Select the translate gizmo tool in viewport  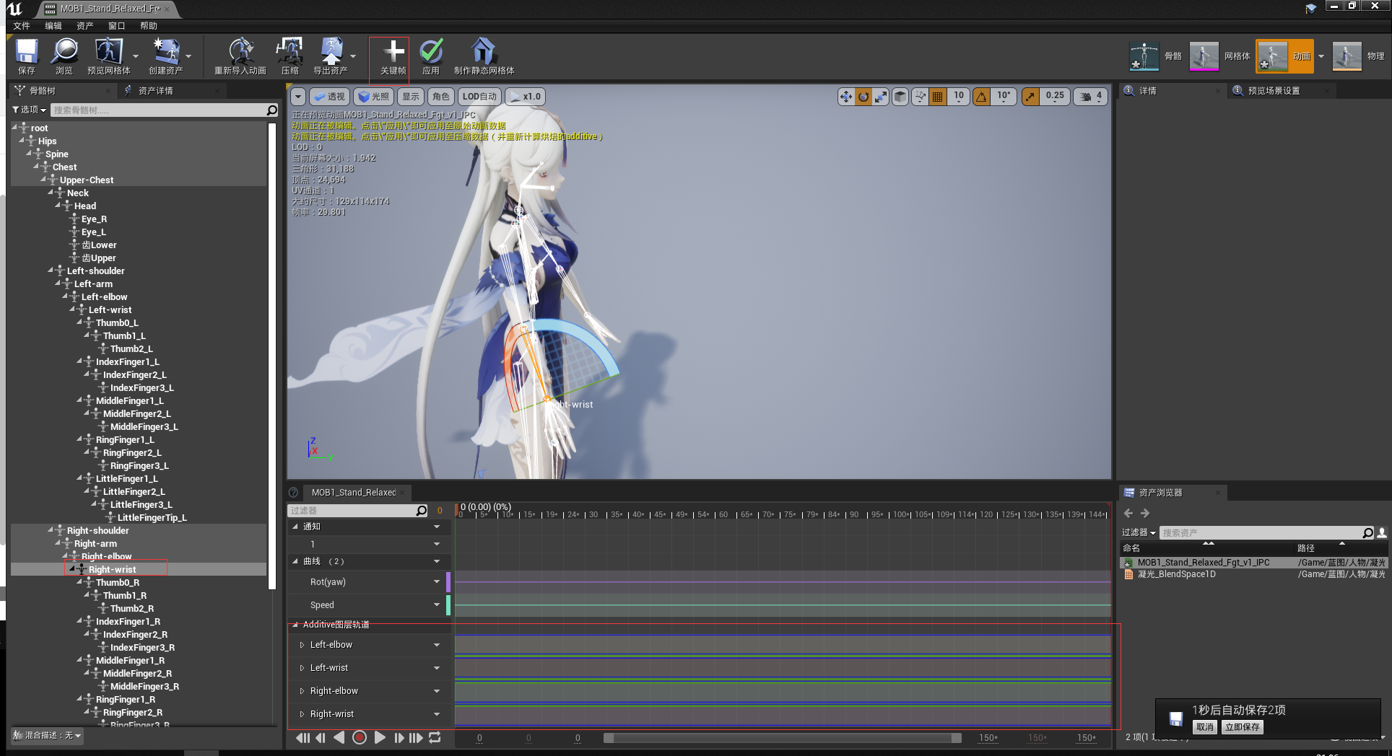(845, 97)
